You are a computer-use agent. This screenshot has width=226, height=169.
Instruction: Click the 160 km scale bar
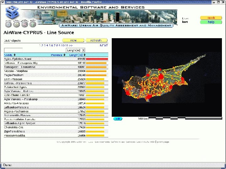[185, 118]
